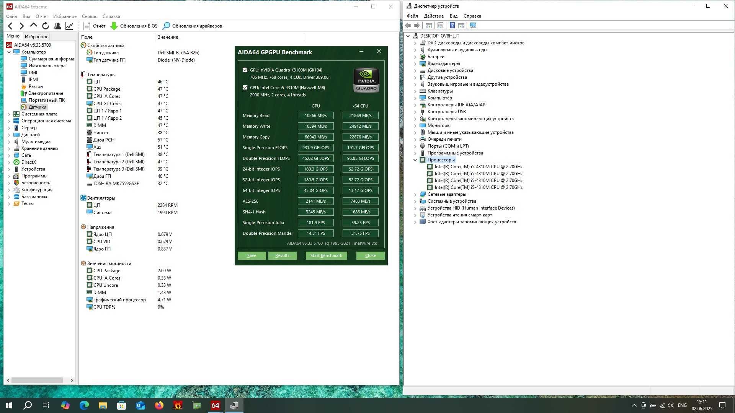
Task: Click ENG language indicator in taskbar
Action: (682, 405)
